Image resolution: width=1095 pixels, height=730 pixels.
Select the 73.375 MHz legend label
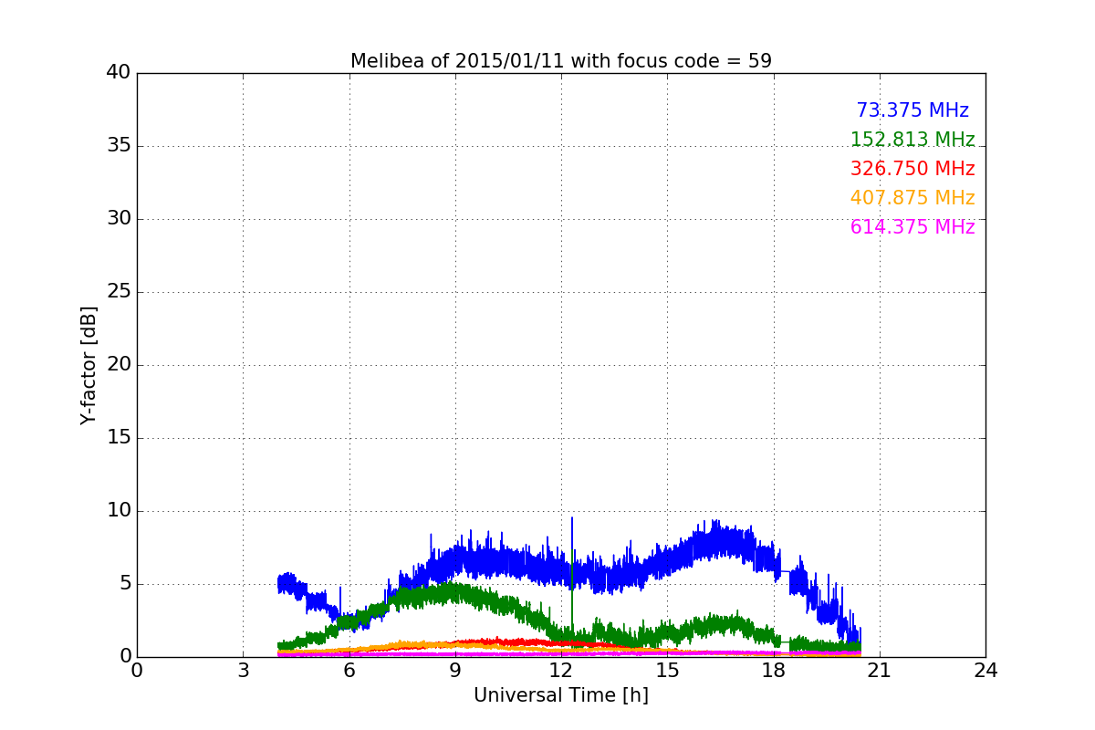click(x=912, y=110)
